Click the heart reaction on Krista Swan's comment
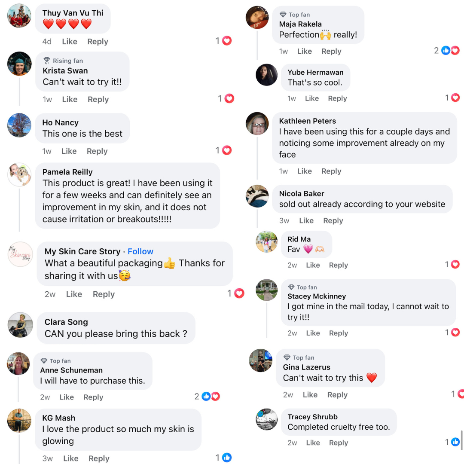The image size is (464, 464). click(x=229, y=99)
